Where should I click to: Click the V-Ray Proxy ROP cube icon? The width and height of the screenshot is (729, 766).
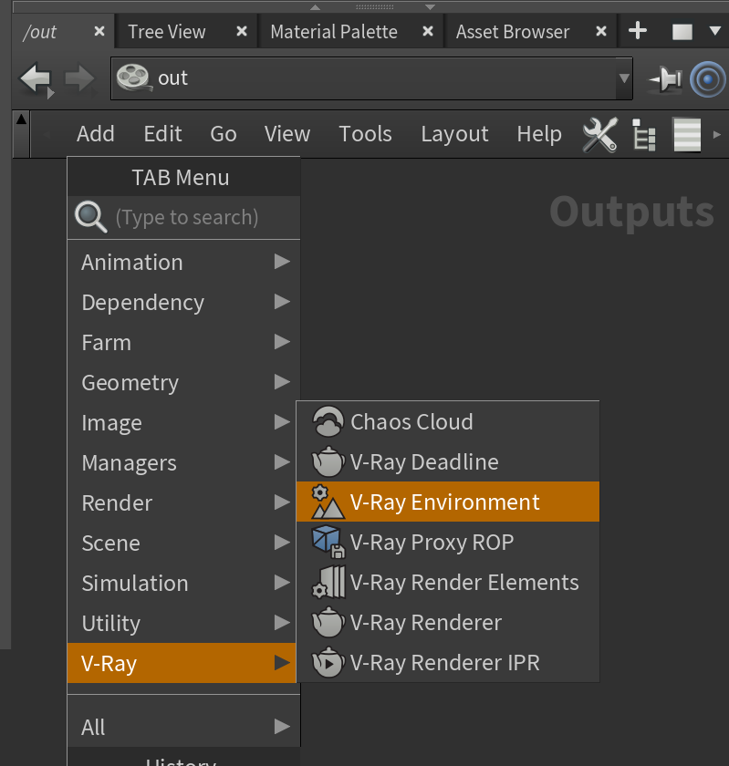[x=328, y=542]
